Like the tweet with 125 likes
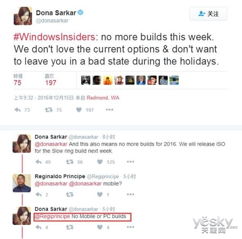This screenshot has width=242, height=239. (x=100, y=162)
